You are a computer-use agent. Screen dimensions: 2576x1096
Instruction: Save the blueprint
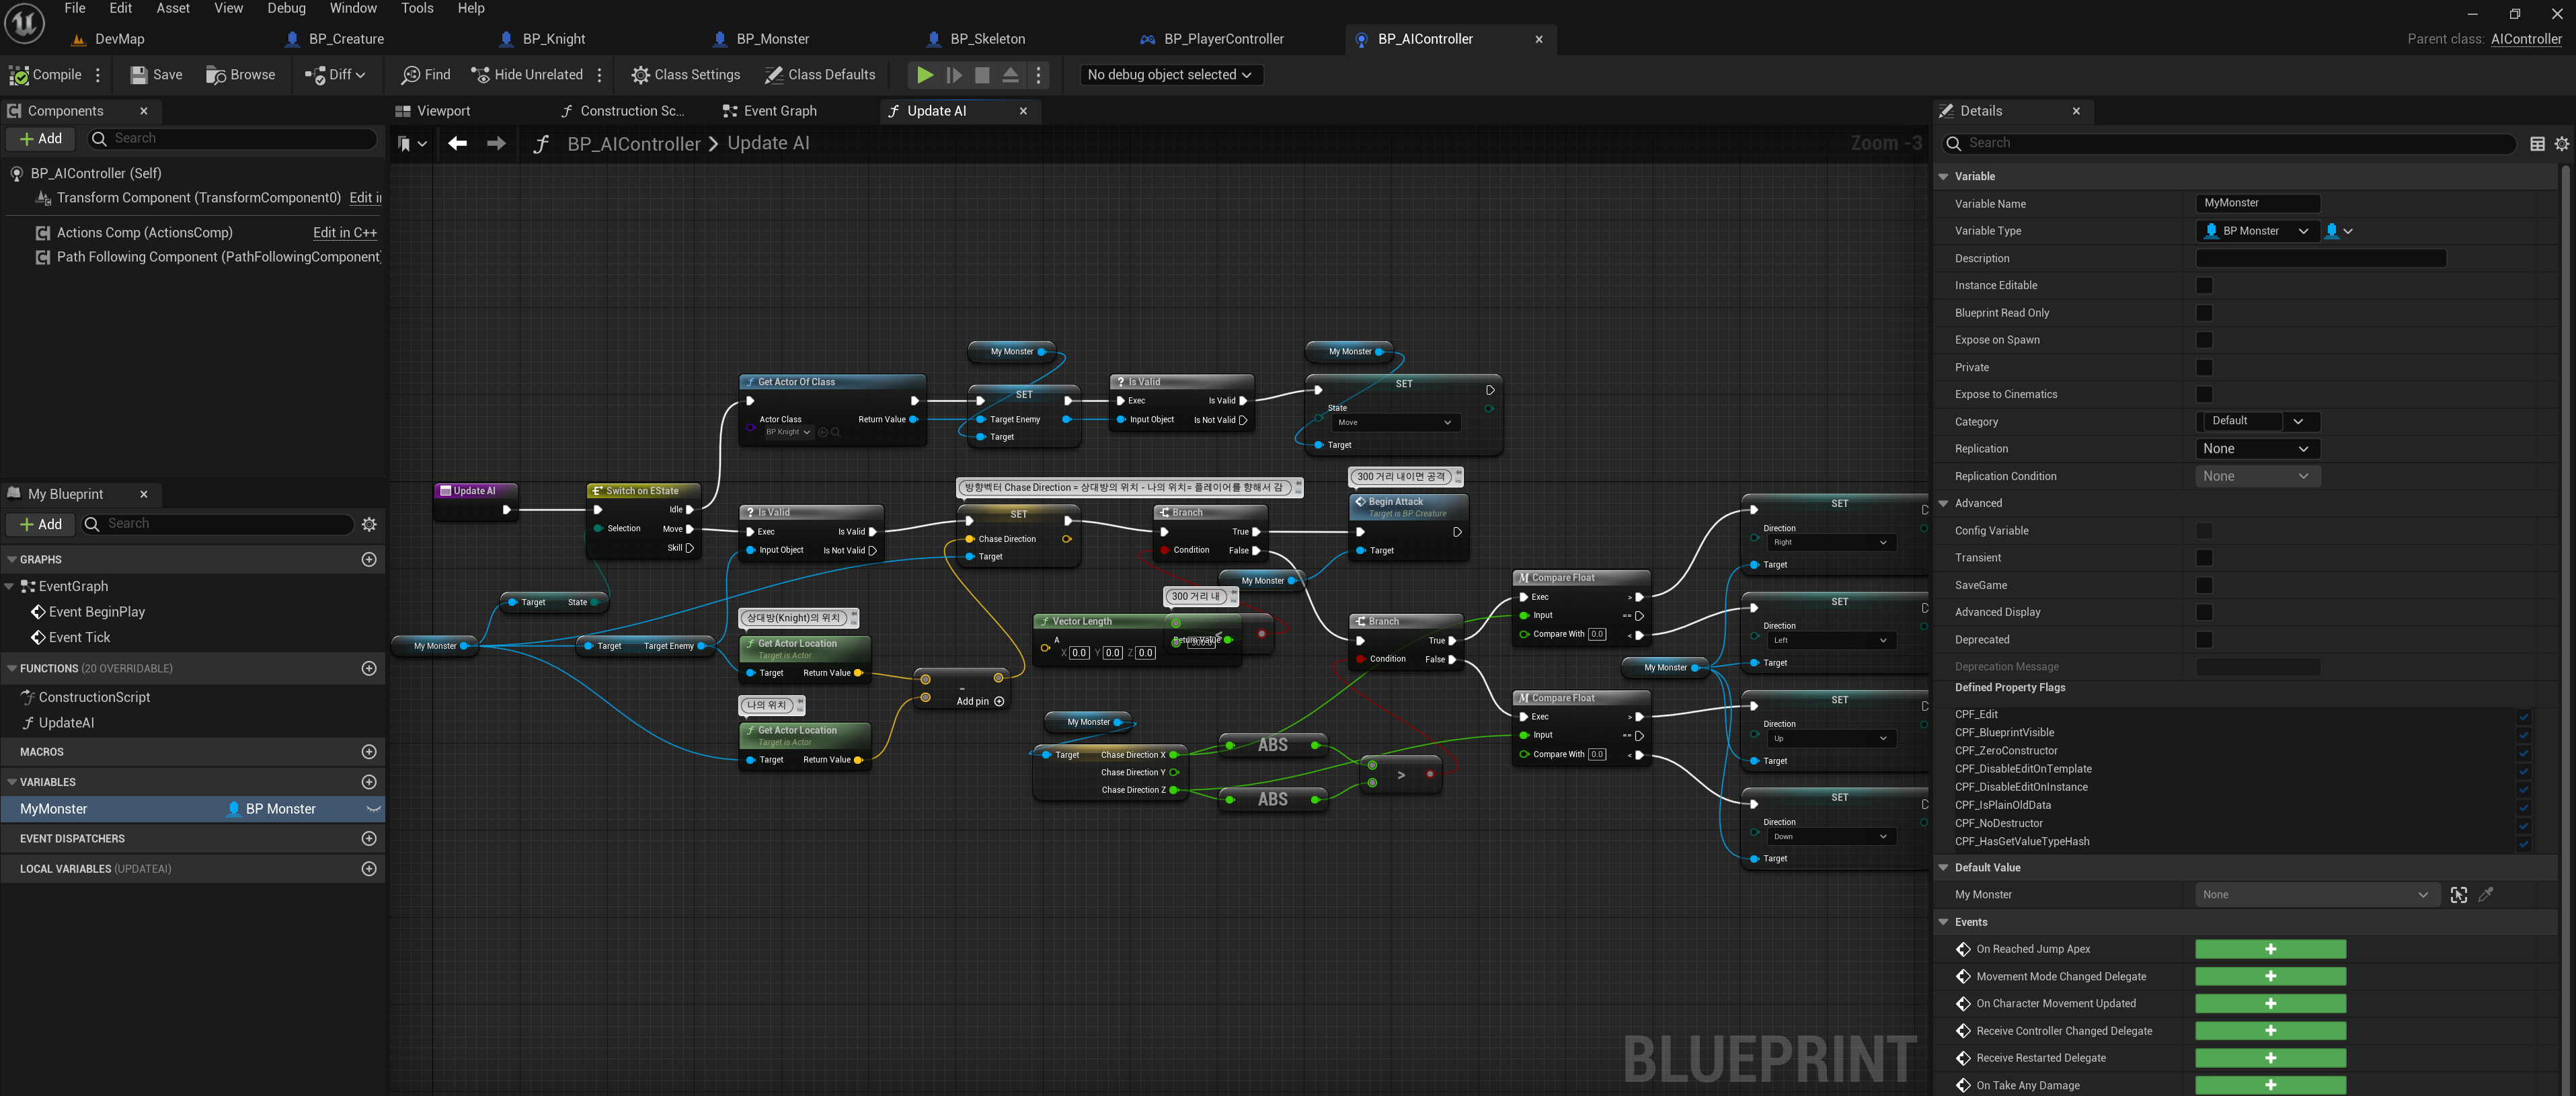pos(156,75)
